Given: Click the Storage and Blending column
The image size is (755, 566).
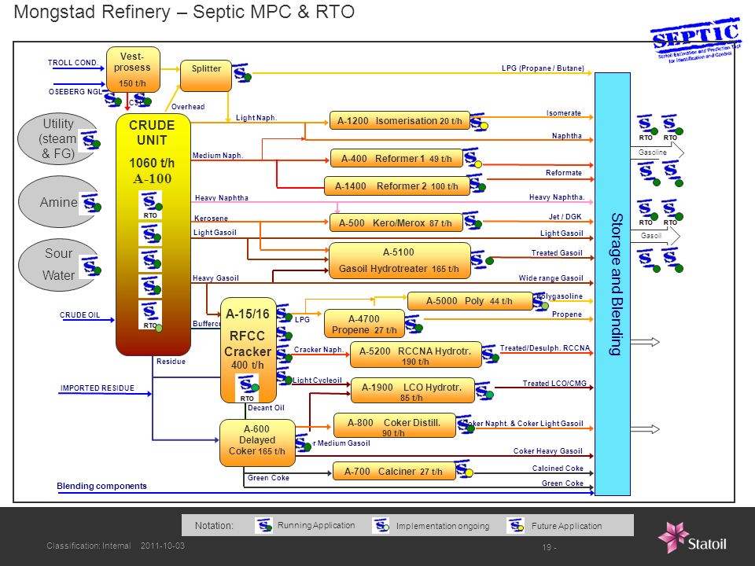Looking at the screenshot, I should tap(613, 284).
